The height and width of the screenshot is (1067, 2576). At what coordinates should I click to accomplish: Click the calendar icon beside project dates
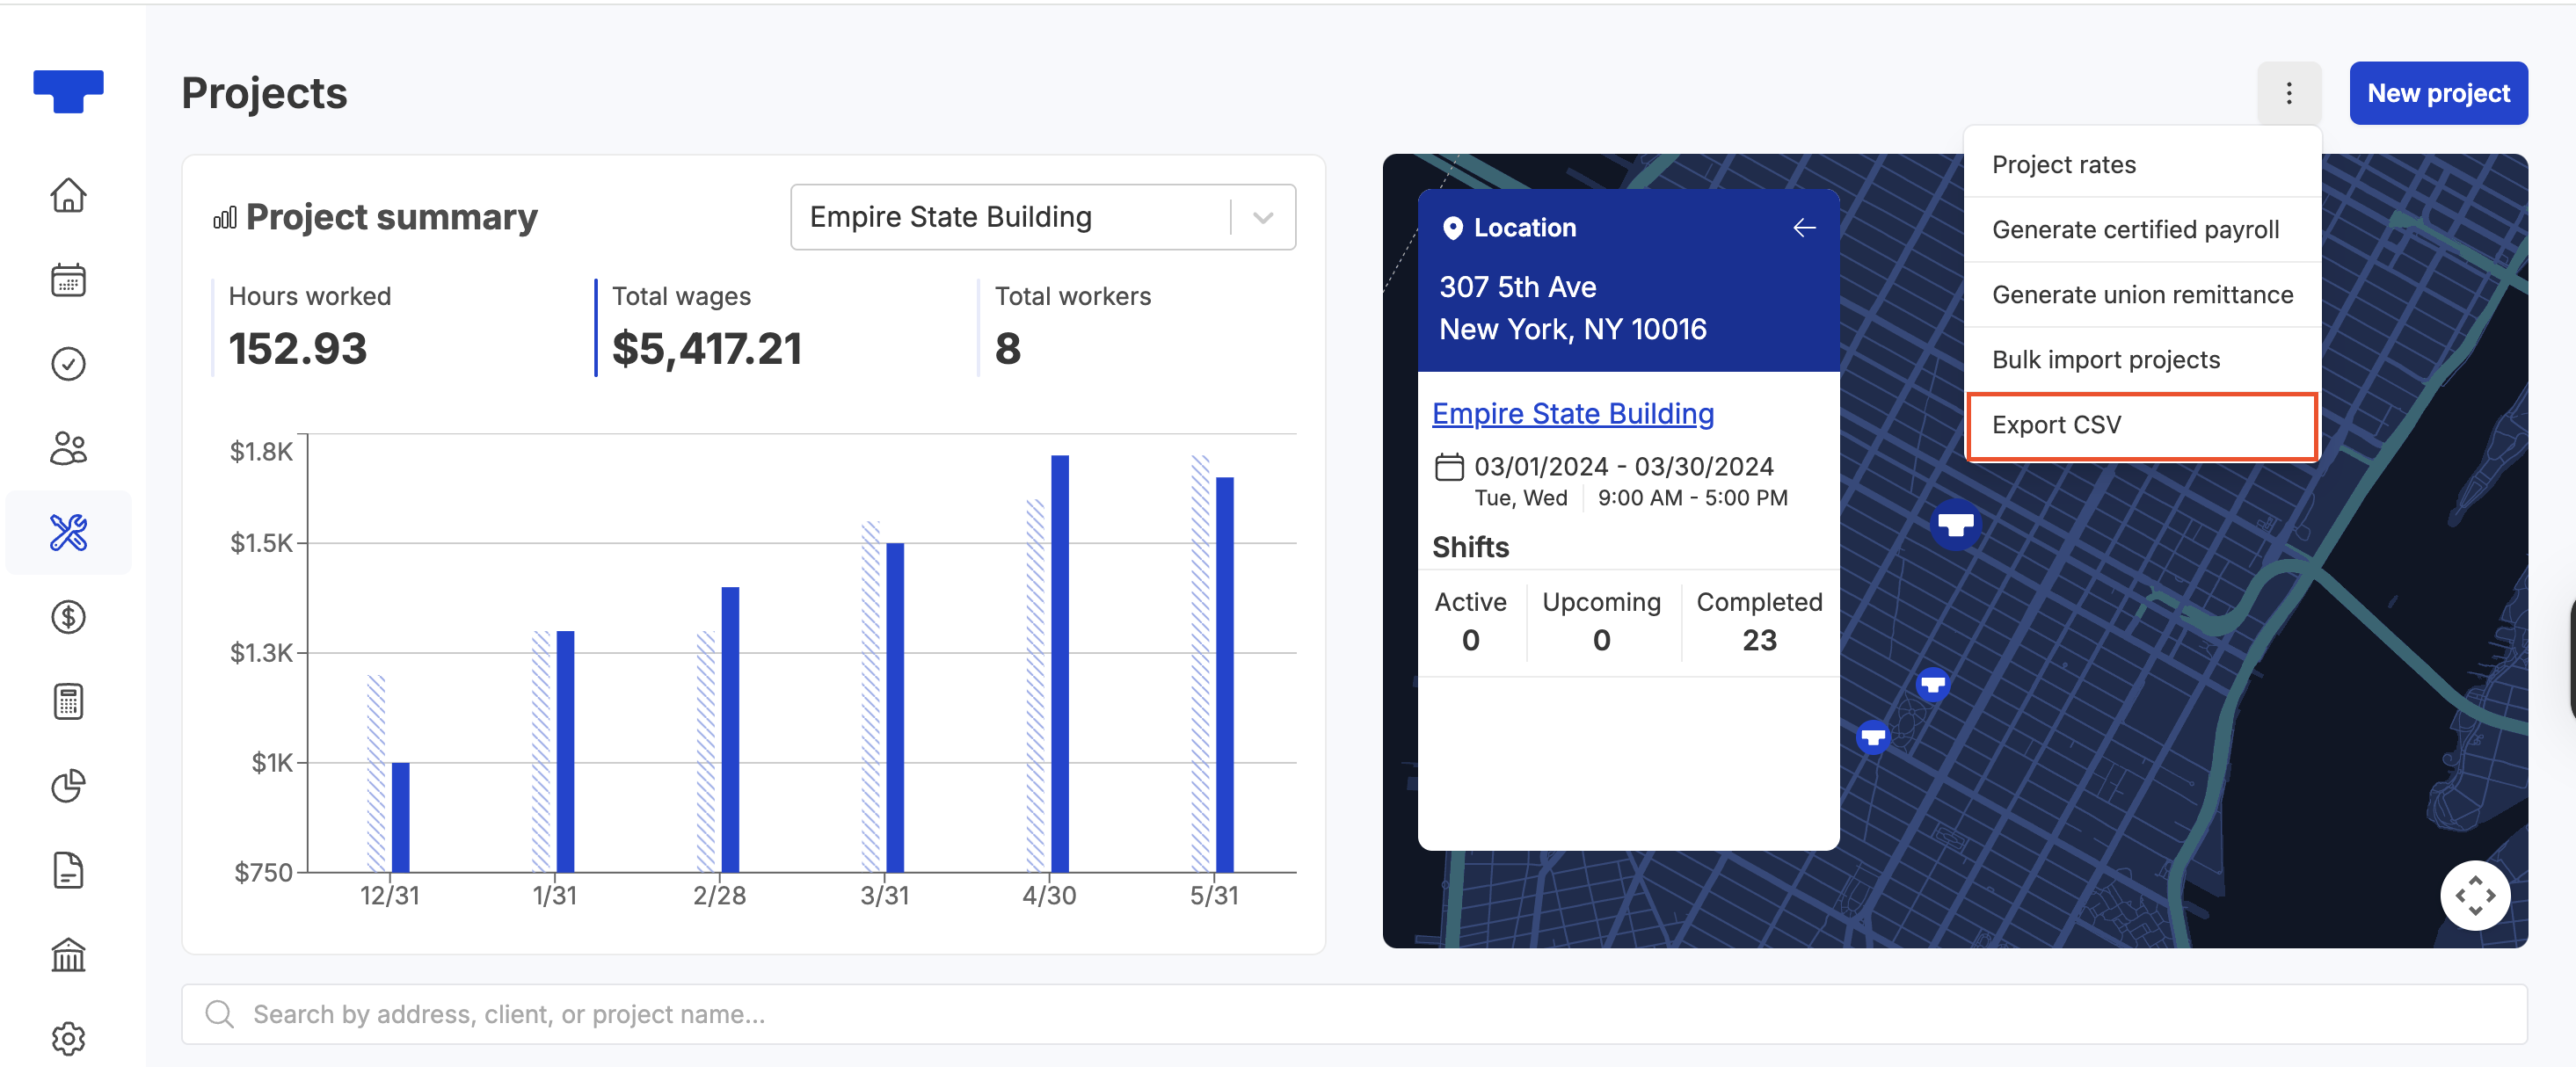point(1449,467)
